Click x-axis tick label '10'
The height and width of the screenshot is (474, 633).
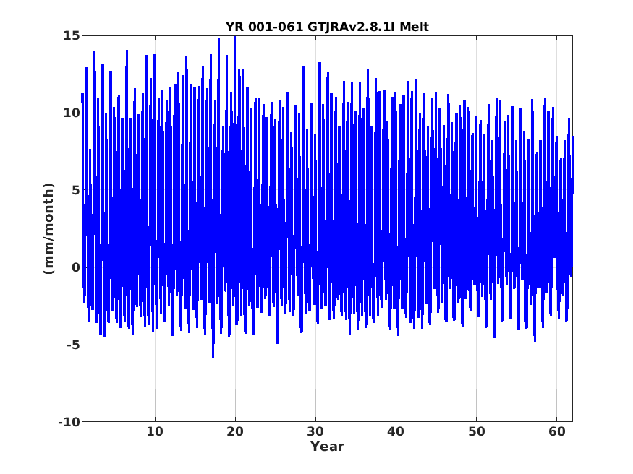(x=155, y=431)
